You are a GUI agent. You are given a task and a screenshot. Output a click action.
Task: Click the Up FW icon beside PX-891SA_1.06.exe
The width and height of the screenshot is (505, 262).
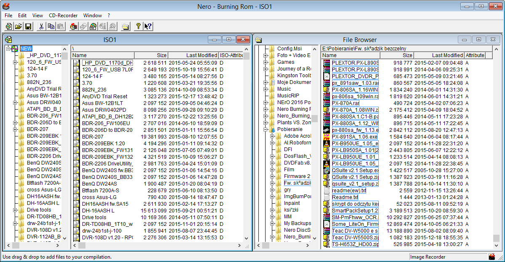(327, 137)
